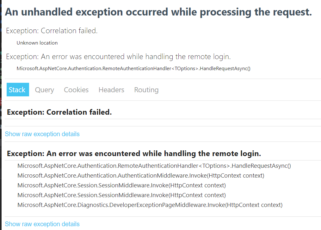Show raw exception details for Correlation failed
The width and height of the screenshot is (321, 230).
pos(42,134)
